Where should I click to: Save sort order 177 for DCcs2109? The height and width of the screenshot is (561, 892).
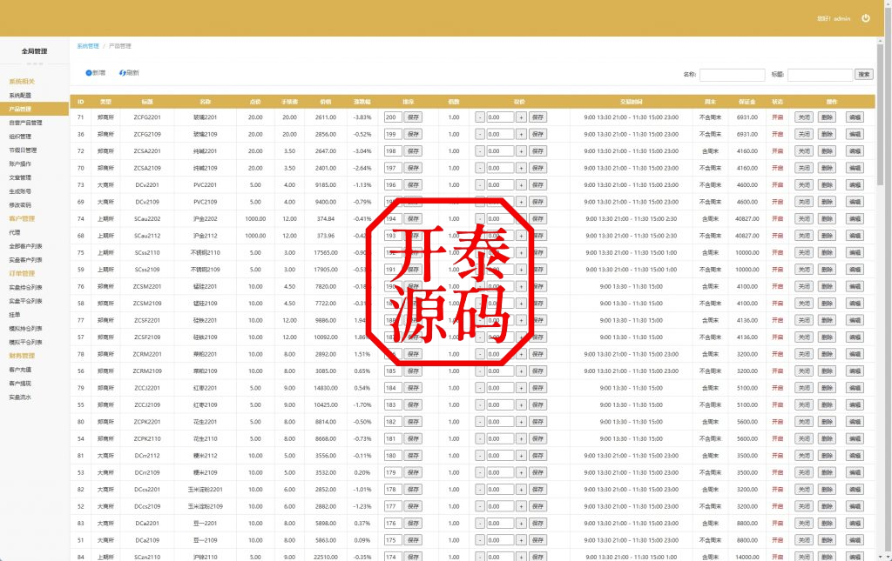(x=413, y=506)
